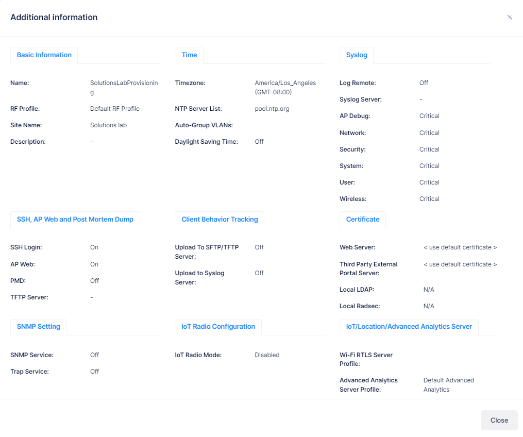
Task: Click the Solutions lab site name
Action: [108, 125]
